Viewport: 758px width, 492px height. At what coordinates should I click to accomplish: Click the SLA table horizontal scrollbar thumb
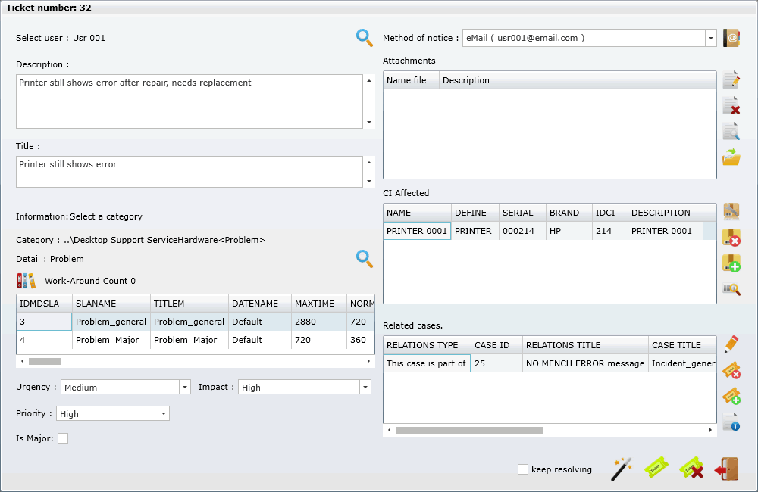tap(45, 361)
